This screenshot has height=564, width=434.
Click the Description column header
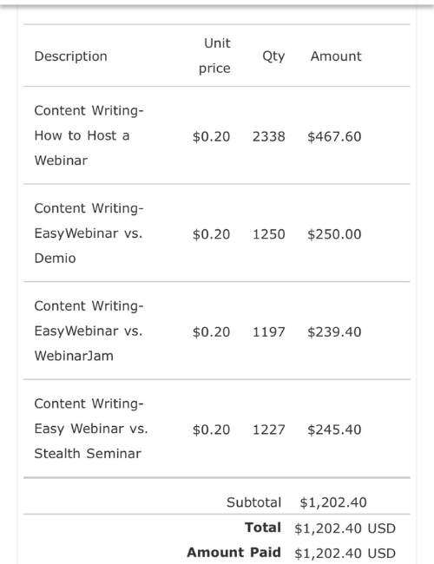tap(70, 56)
